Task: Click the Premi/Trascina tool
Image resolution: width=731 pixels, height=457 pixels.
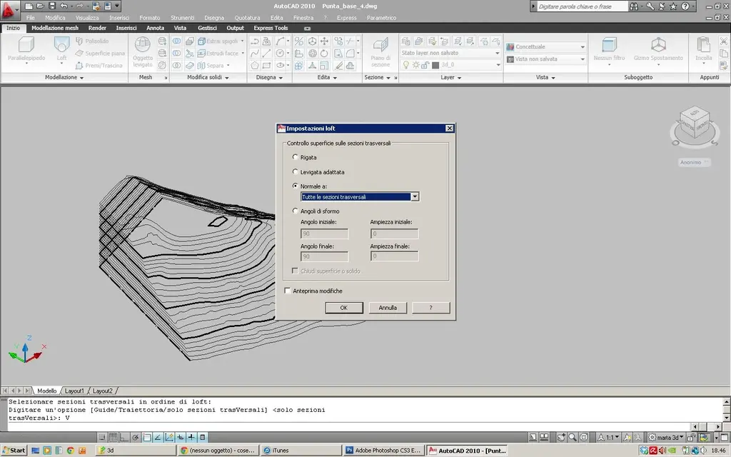Action: click(99, 65)
